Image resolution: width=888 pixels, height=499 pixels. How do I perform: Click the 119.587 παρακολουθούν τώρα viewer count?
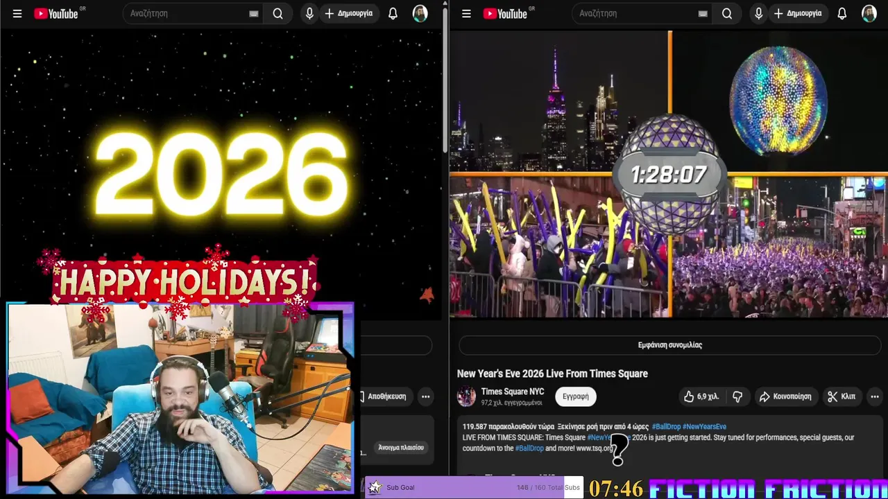pyautogui.click(x=509, y=426)
